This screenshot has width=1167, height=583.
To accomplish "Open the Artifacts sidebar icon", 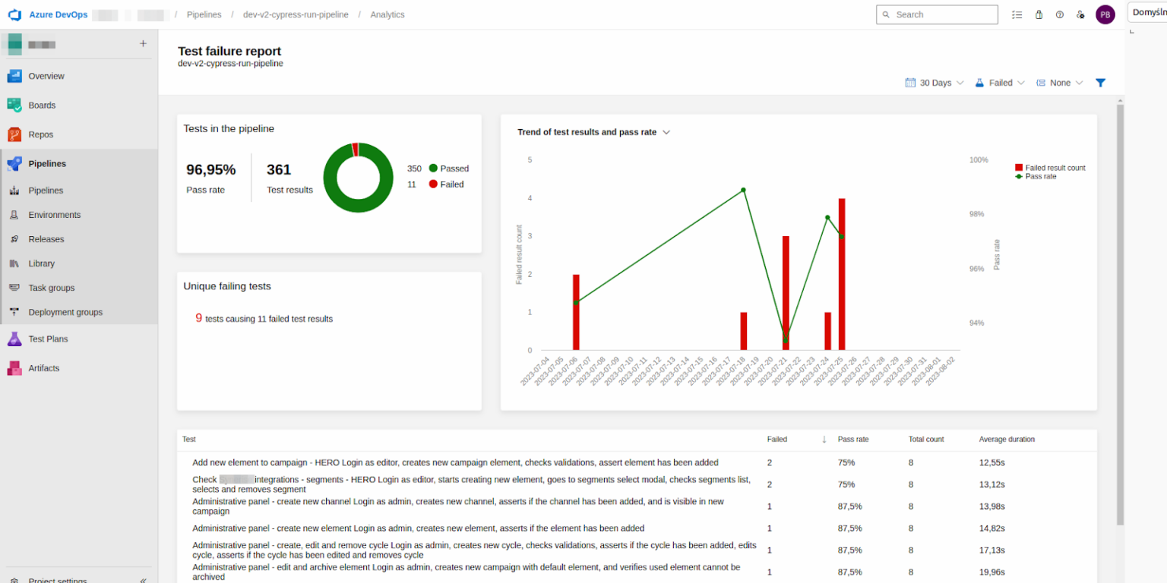I will (14, 368).
